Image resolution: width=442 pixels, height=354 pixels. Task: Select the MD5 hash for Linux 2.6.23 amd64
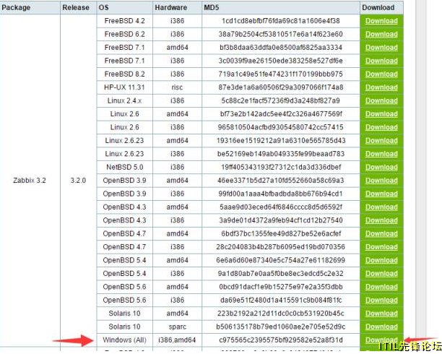click(281, 140)
